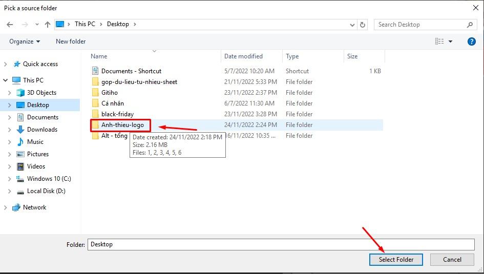
Task: Click date 24/11/2022 2:24 PM cell
Action: tap(250, 125)
